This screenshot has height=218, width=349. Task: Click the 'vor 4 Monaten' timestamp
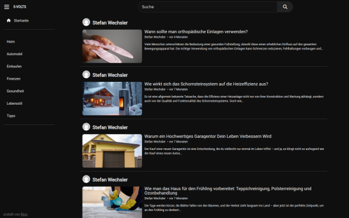pyautogui.click(x=179, y=37)
